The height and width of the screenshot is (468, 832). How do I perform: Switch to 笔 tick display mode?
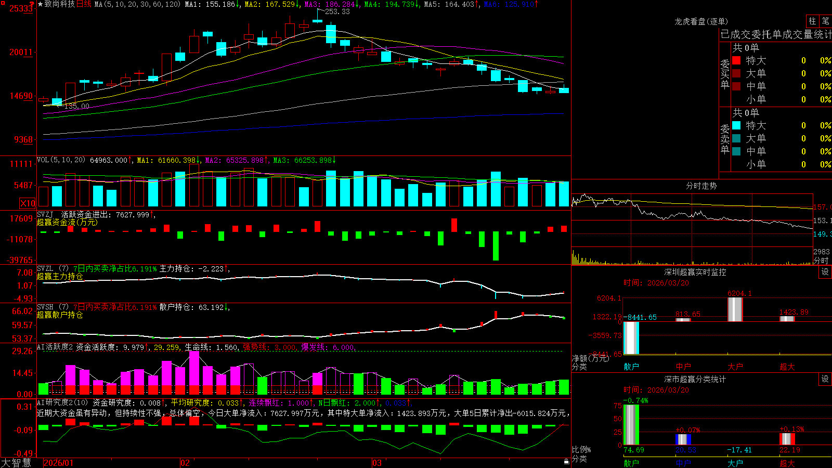[x=825, y=21]
